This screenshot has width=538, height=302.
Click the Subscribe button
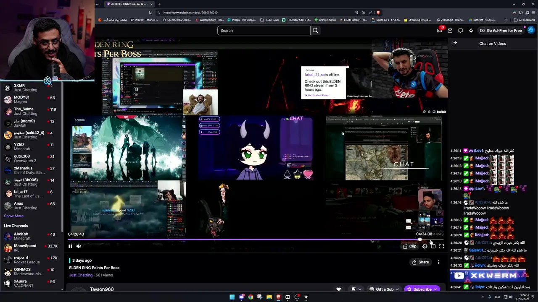pos(422,289)
